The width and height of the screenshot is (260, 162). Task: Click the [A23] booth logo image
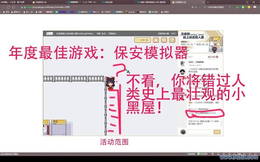[x=182, y=63]
